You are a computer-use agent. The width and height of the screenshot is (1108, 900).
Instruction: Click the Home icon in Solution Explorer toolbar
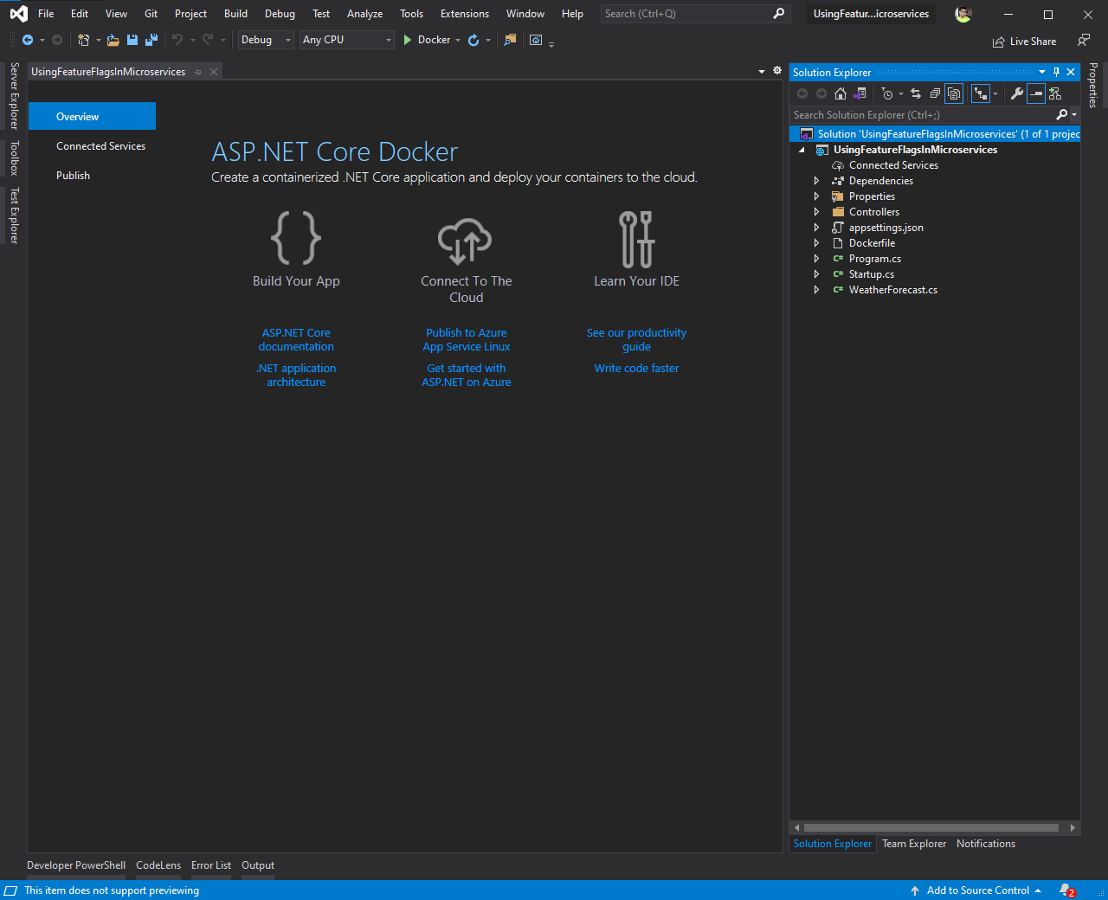point(841,93)
